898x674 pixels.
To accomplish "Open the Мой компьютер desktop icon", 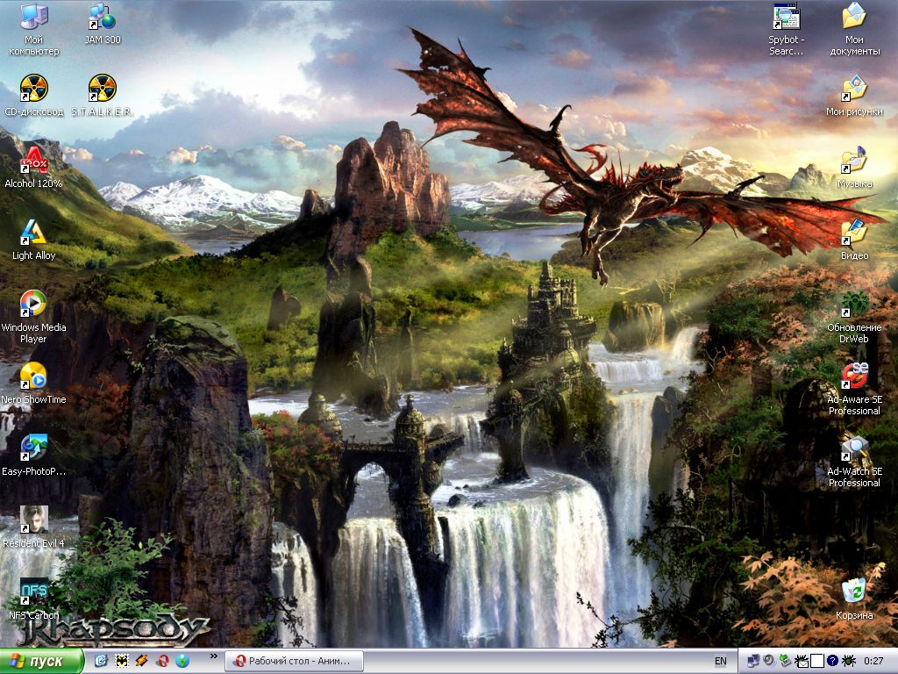I will [x=34, y=30].
